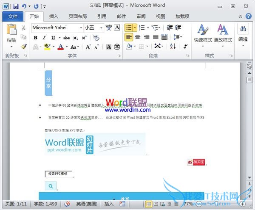Screen dimensions: 255x210
Task: Toggle align text left
Action: [129, 37]
